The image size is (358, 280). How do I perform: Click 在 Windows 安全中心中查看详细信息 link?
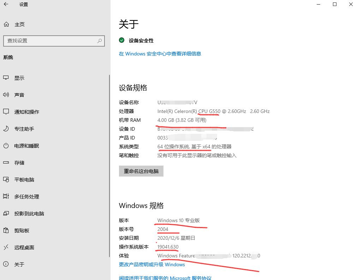160,54
